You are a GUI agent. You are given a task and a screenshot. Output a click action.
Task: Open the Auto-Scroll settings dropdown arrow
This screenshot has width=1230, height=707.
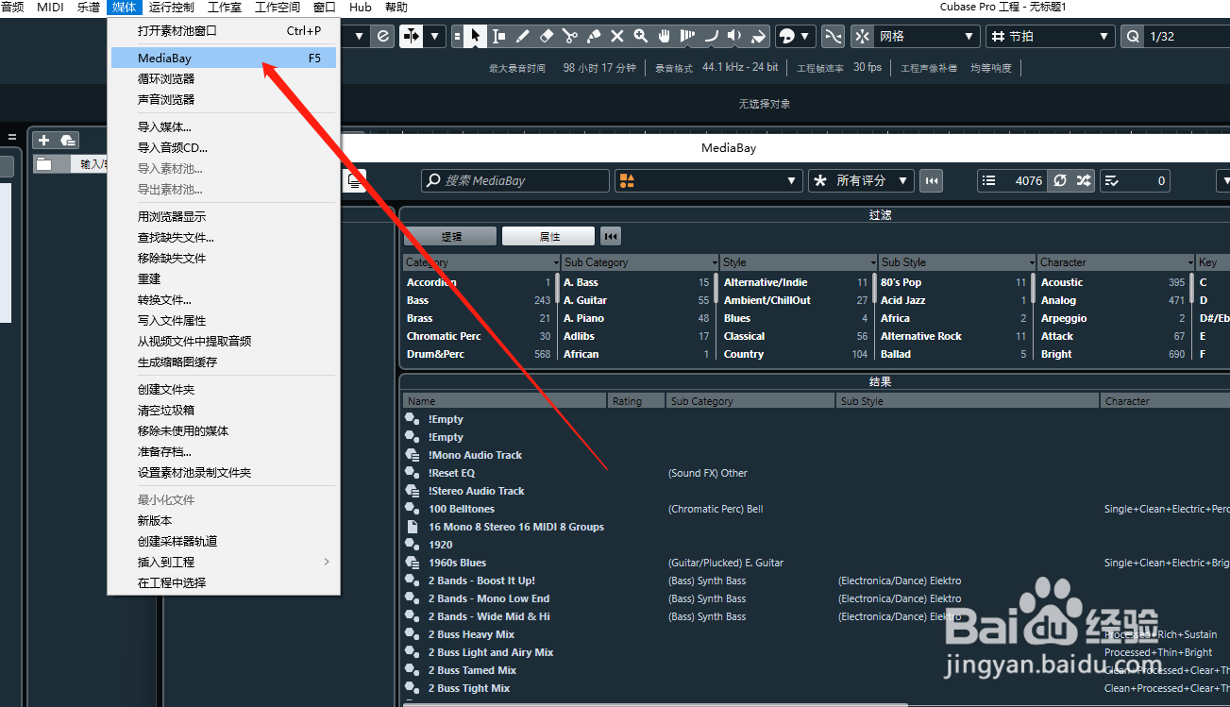pos(435,37)
